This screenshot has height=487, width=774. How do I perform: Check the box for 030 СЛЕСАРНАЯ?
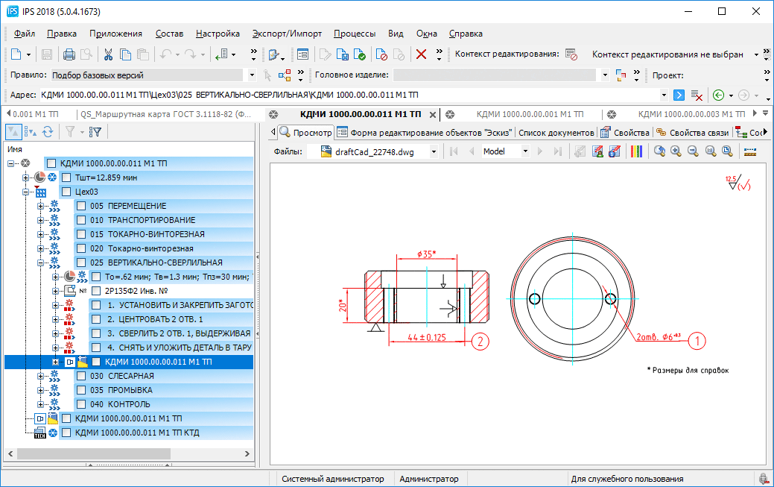[x=82, y=377]
